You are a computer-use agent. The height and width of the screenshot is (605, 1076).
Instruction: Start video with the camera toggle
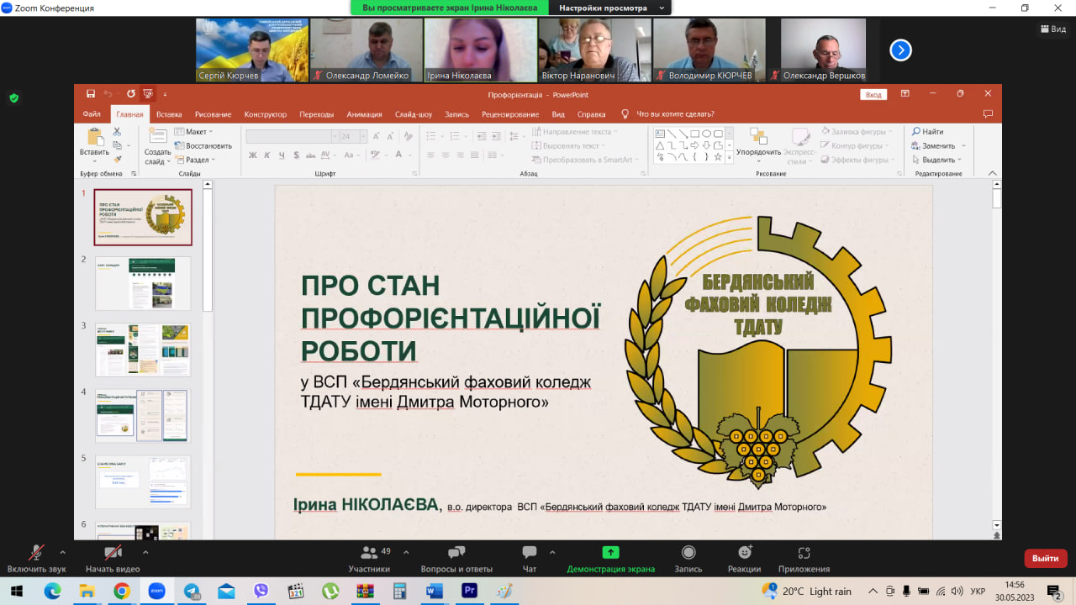(112, 553)
